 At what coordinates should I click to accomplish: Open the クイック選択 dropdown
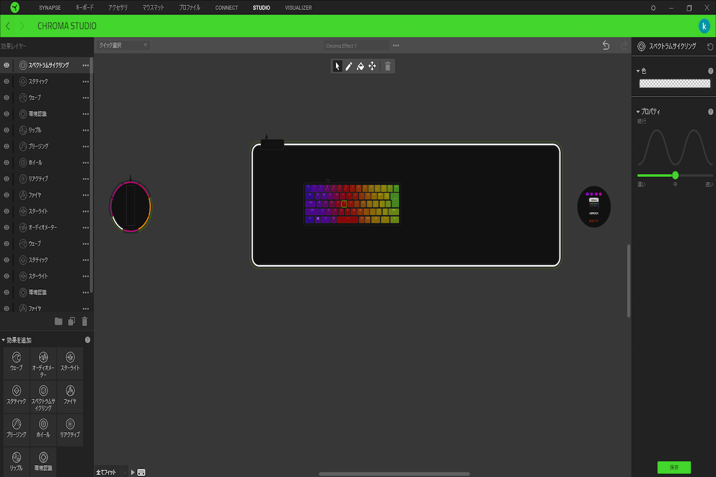[124, 45]
